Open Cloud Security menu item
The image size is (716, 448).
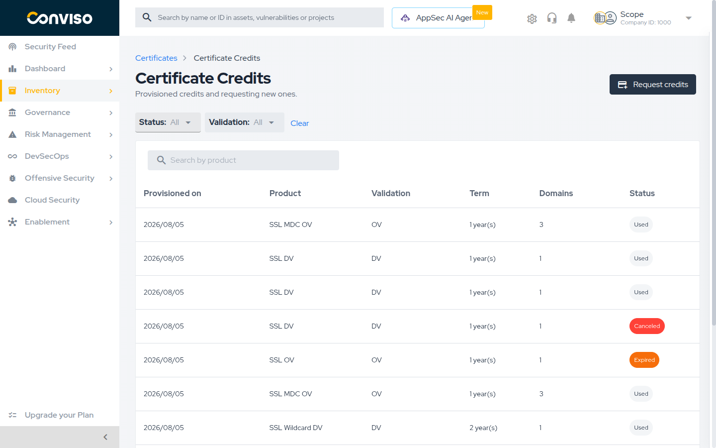[x=60, y=200]
